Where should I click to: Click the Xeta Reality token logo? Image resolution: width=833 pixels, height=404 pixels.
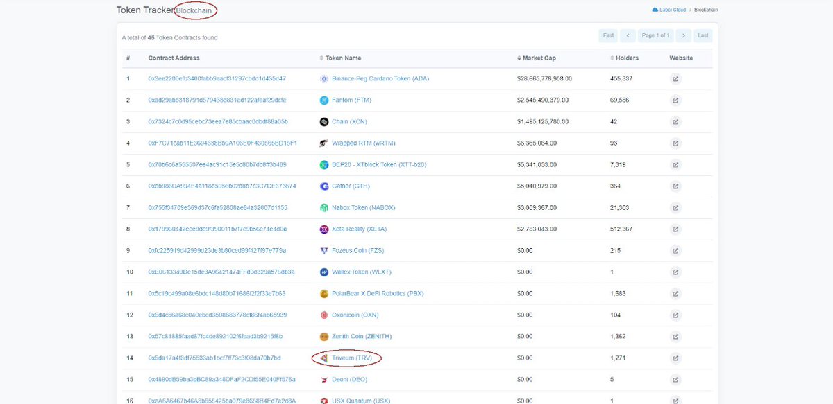click(323, 229)
